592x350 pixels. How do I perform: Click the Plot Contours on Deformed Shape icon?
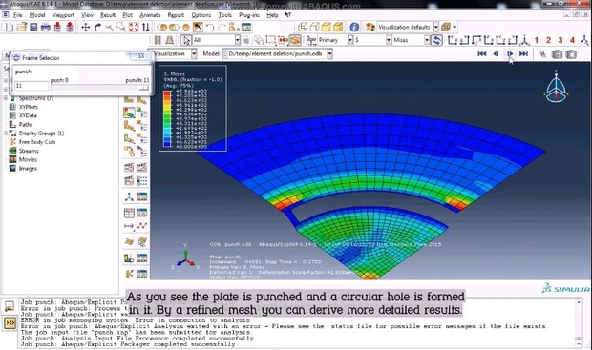pos(129,113)
